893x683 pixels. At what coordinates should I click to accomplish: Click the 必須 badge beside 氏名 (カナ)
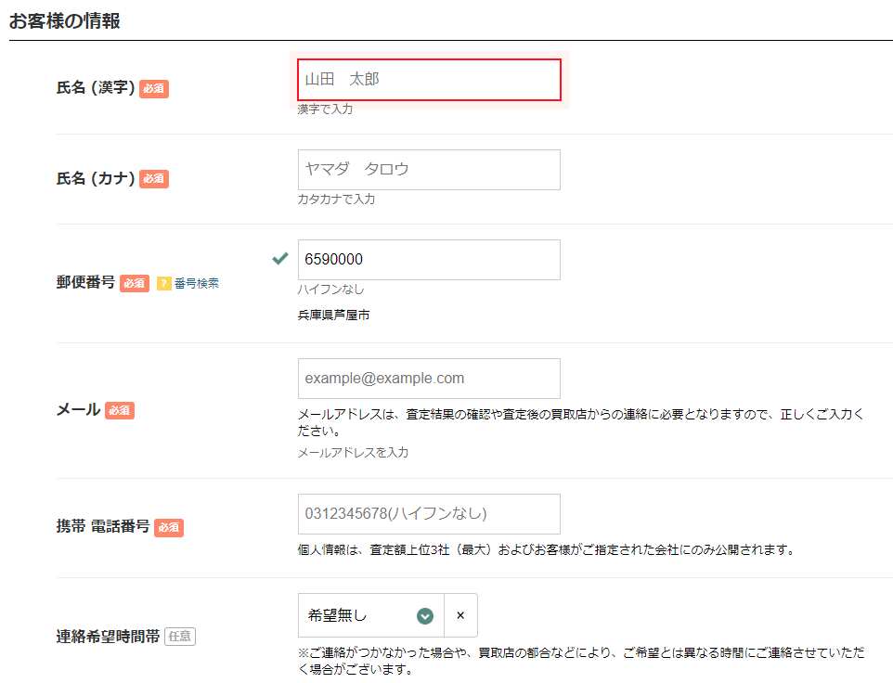pyautogui.click(x=154, y=179)
